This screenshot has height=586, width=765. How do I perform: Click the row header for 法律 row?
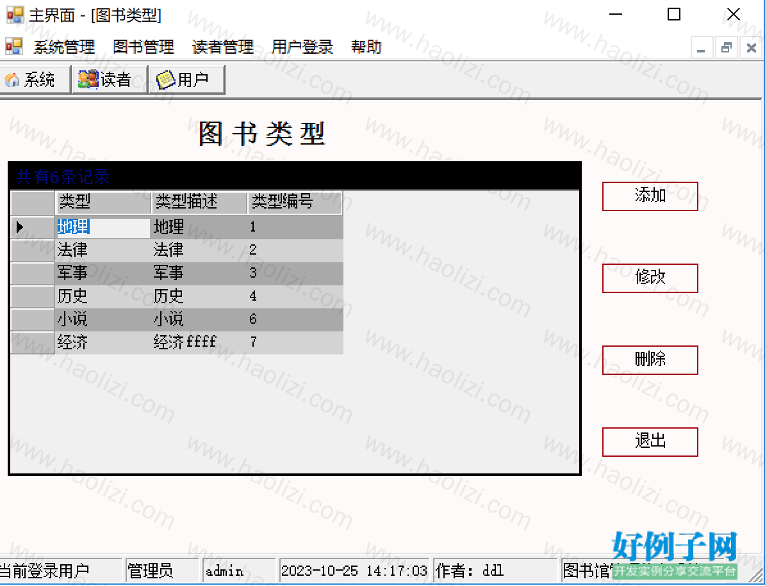32,250
